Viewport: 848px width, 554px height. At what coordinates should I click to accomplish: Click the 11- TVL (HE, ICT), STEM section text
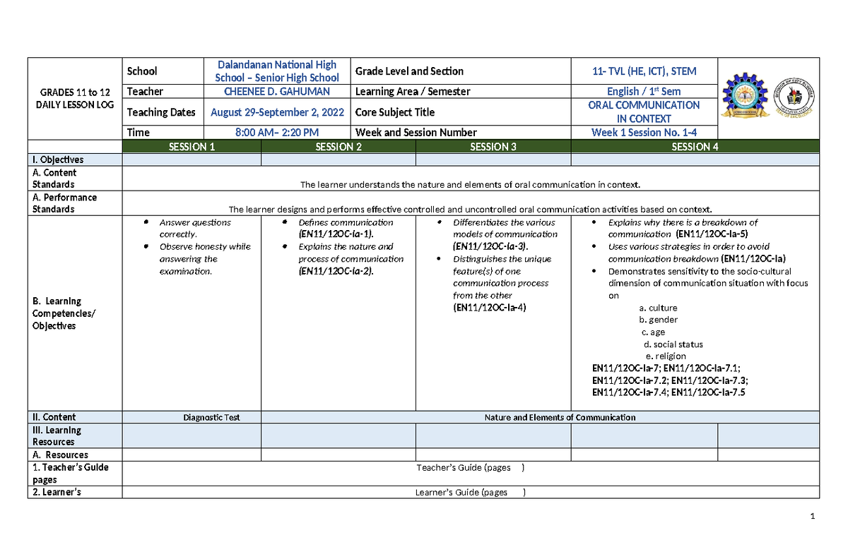644,71
